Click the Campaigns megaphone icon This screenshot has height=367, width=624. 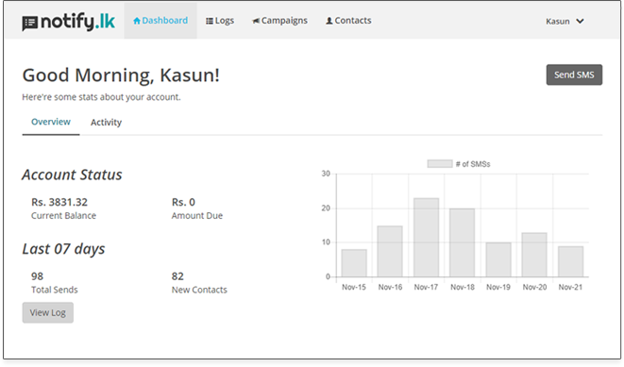(256, 21)
